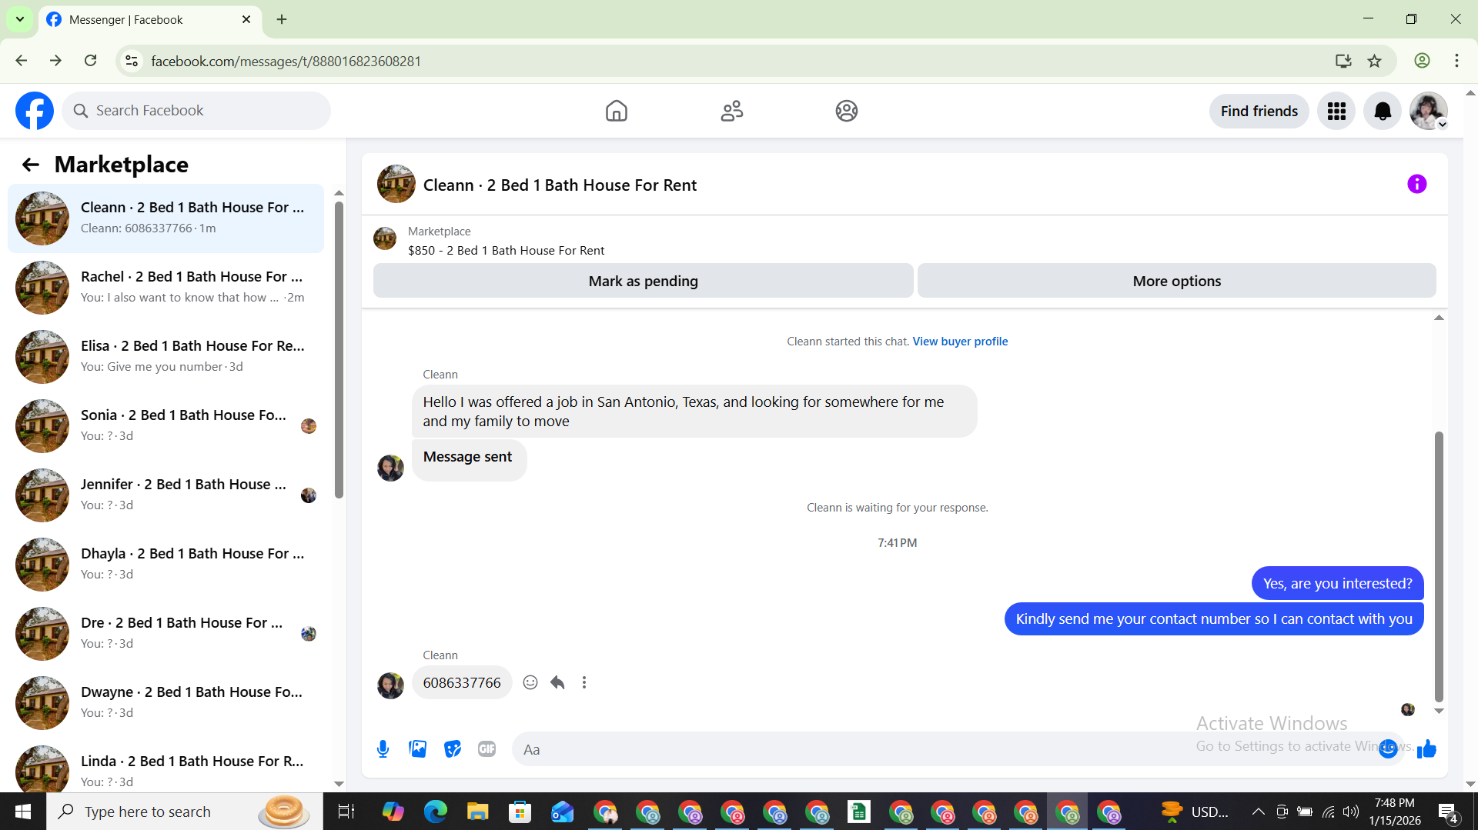This screenshot has height=830, width=1478.
Task: Open File Explorer from taskbar
Action: (477, 812)
